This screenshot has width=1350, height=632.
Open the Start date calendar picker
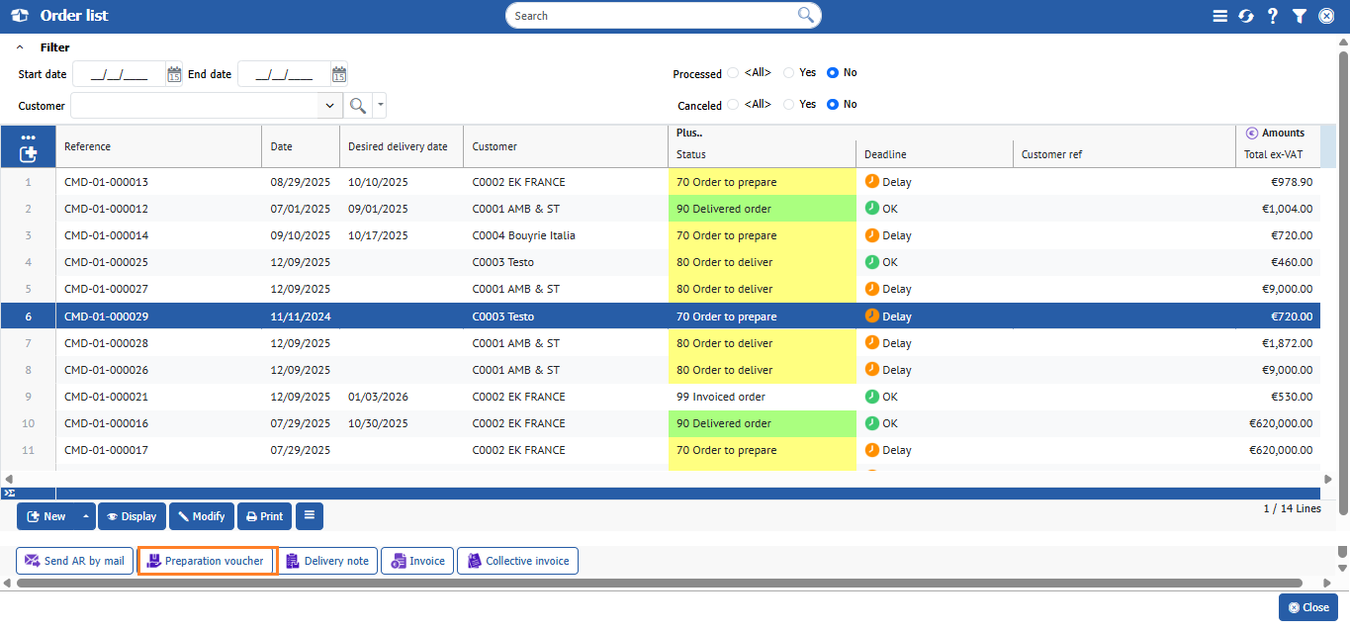[x=174, y=74]
